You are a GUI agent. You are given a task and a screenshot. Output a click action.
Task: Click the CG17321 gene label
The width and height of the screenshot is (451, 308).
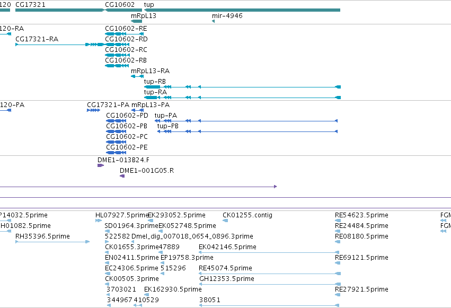pyautogui.click(x=30, y=5)
